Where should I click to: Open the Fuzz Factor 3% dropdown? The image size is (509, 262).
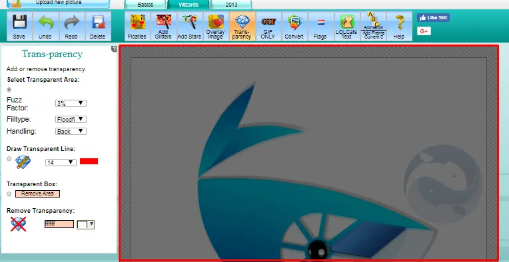71,103
